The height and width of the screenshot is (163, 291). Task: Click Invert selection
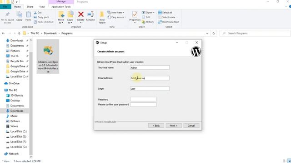tap(169, 22)
